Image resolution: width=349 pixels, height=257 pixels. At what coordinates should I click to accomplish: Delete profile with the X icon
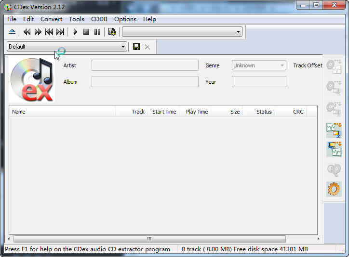147,47
